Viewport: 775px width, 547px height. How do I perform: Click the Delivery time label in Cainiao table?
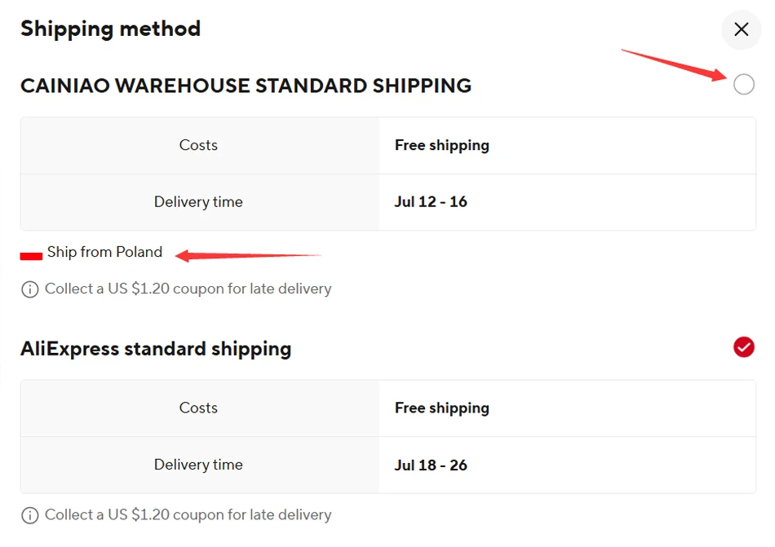[198, 201]
